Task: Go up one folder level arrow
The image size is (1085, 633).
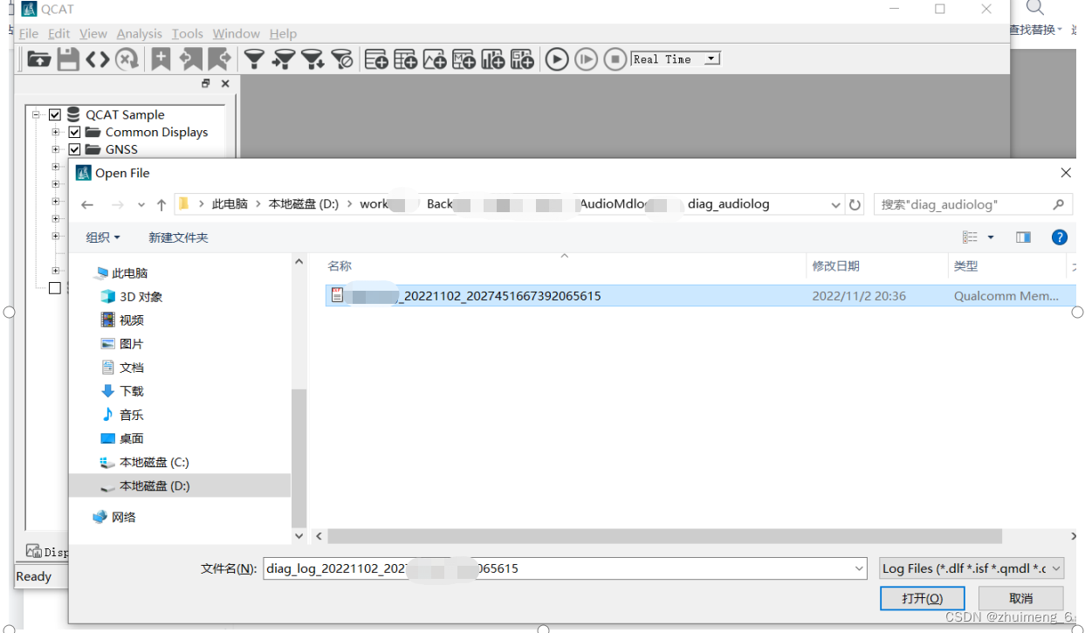Action: point(161,204)
